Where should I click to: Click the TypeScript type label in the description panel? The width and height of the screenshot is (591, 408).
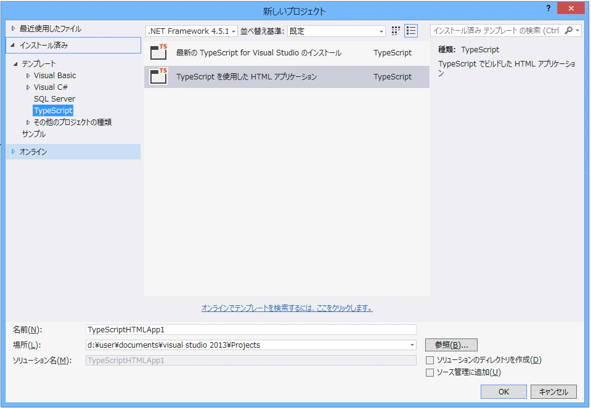point(480,50)
